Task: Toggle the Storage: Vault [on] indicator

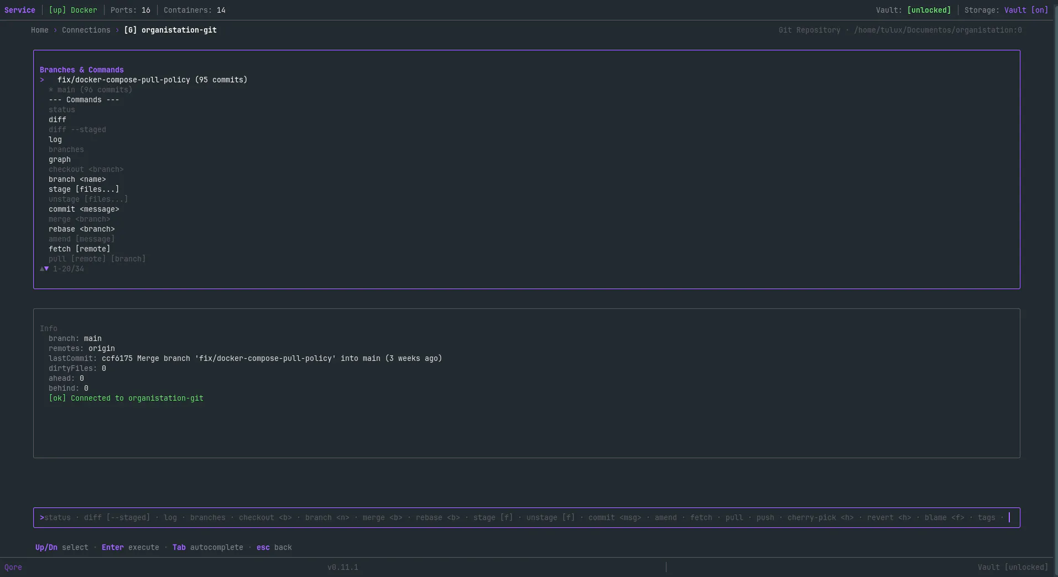Action: coord(1006,10)
